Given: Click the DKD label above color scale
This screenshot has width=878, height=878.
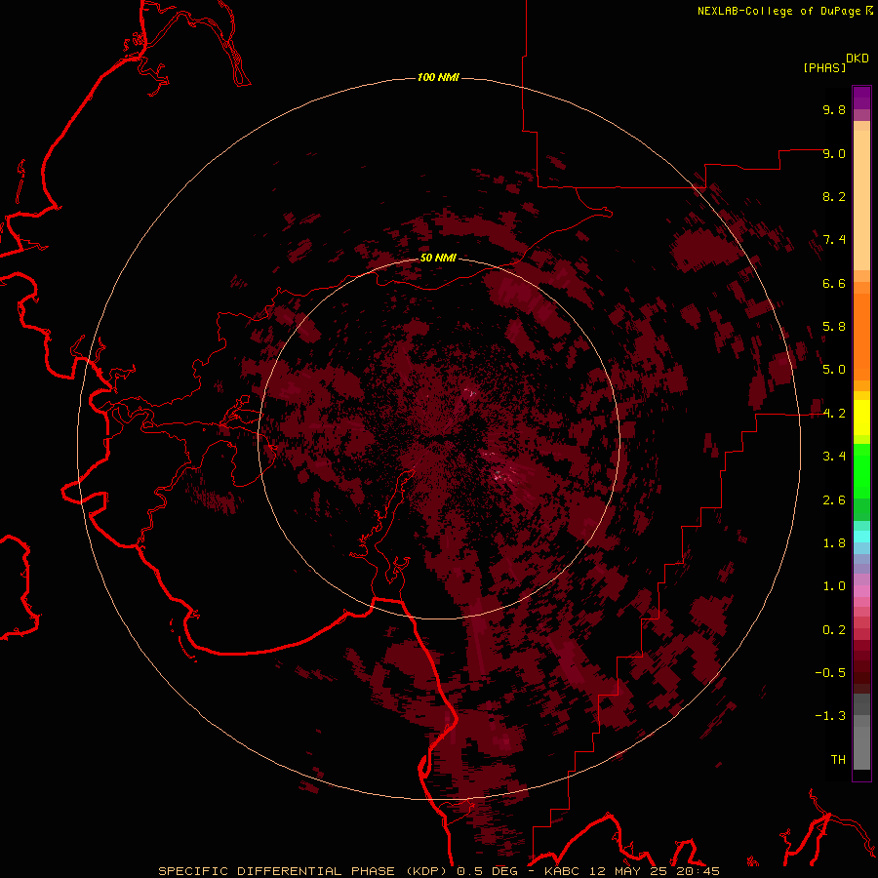Looking at the screenshot, I should (x=858, y=59).
